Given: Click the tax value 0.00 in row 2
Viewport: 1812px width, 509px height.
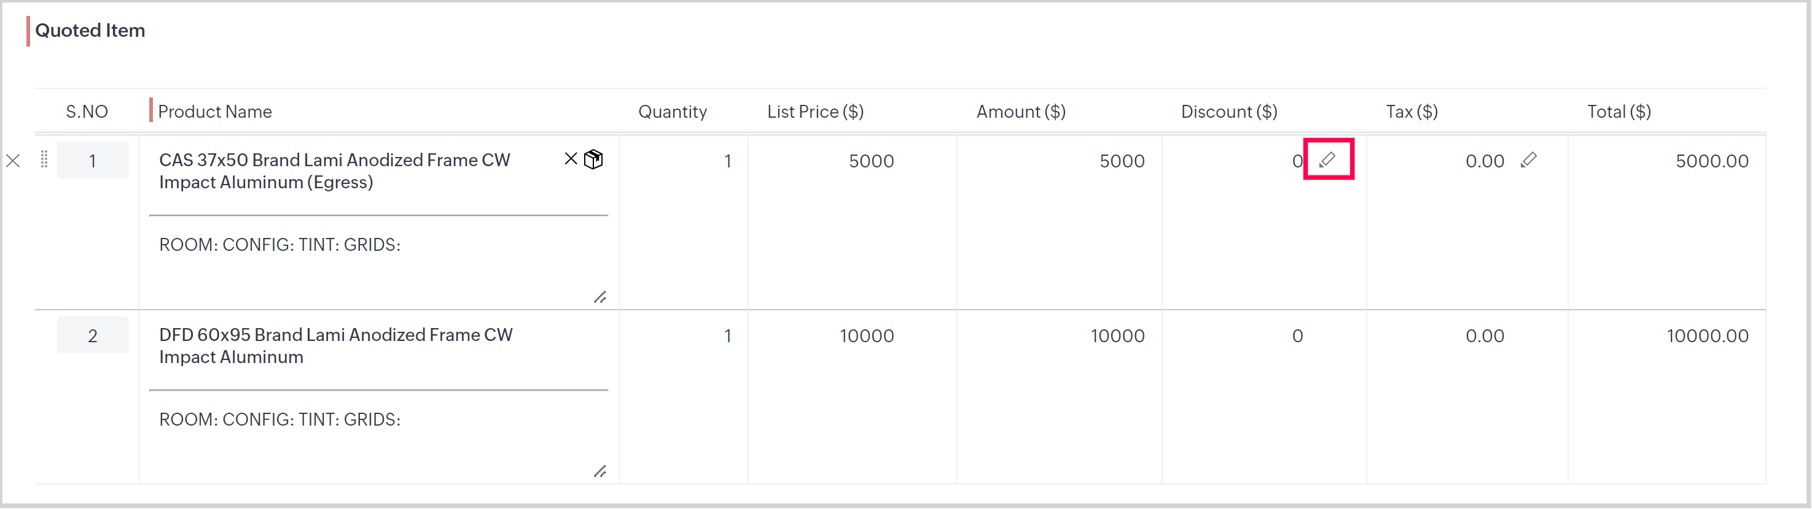Looking at the screenshot, I should click(1485, 335).
